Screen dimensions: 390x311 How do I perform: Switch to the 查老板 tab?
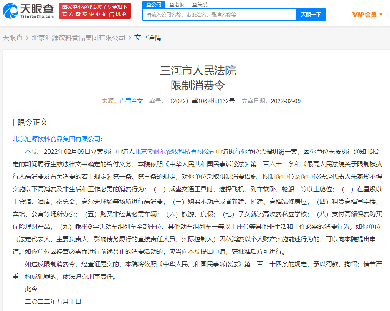pyautogui.click(x=177, y=5)
